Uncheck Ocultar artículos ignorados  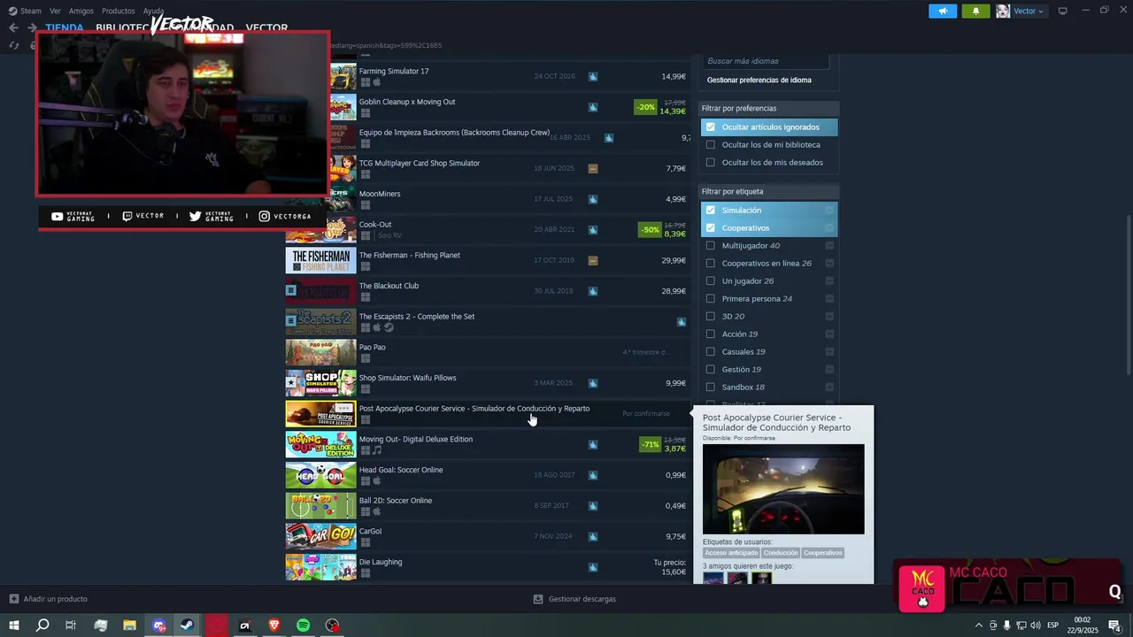(710, 127)
